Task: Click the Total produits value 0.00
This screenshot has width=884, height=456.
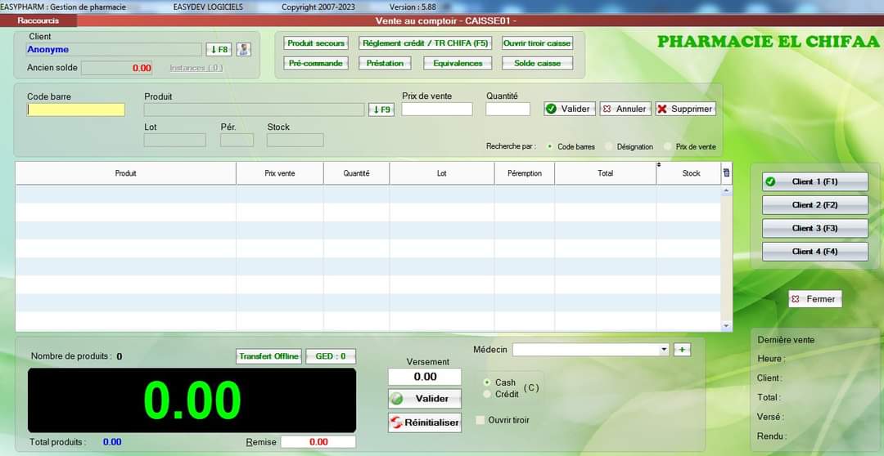Action: 112,442
